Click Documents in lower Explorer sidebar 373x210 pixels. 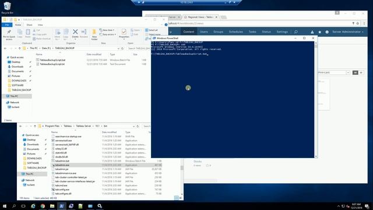tap(33, 149)
